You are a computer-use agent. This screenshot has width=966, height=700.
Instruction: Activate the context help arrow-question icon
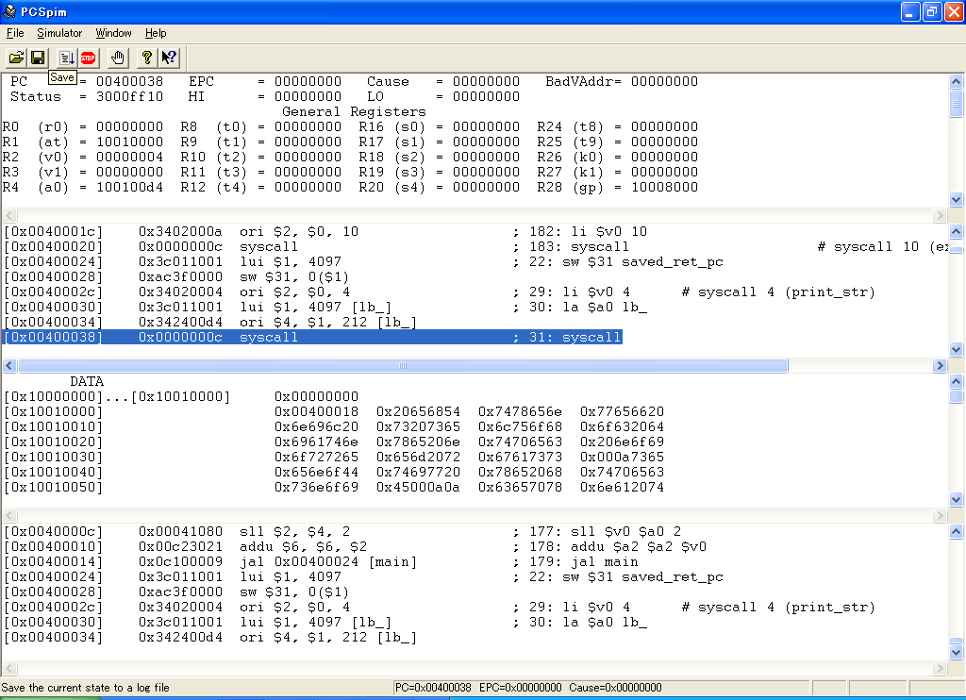click(168, 58)
